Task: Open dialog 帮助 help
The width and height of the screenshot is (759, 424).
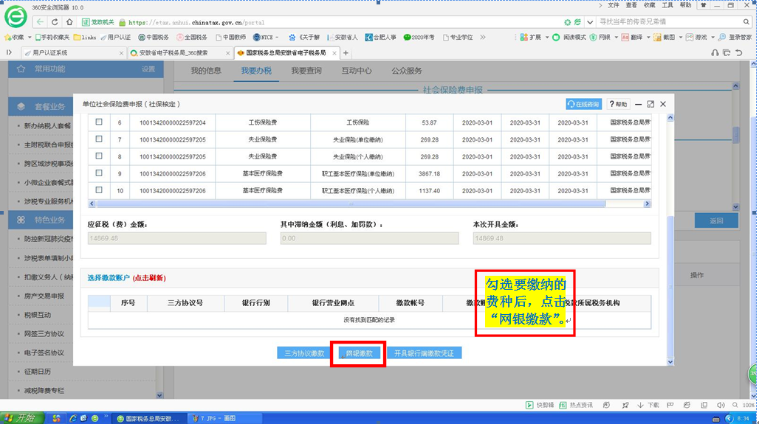Action: click(x=618, y=104)
